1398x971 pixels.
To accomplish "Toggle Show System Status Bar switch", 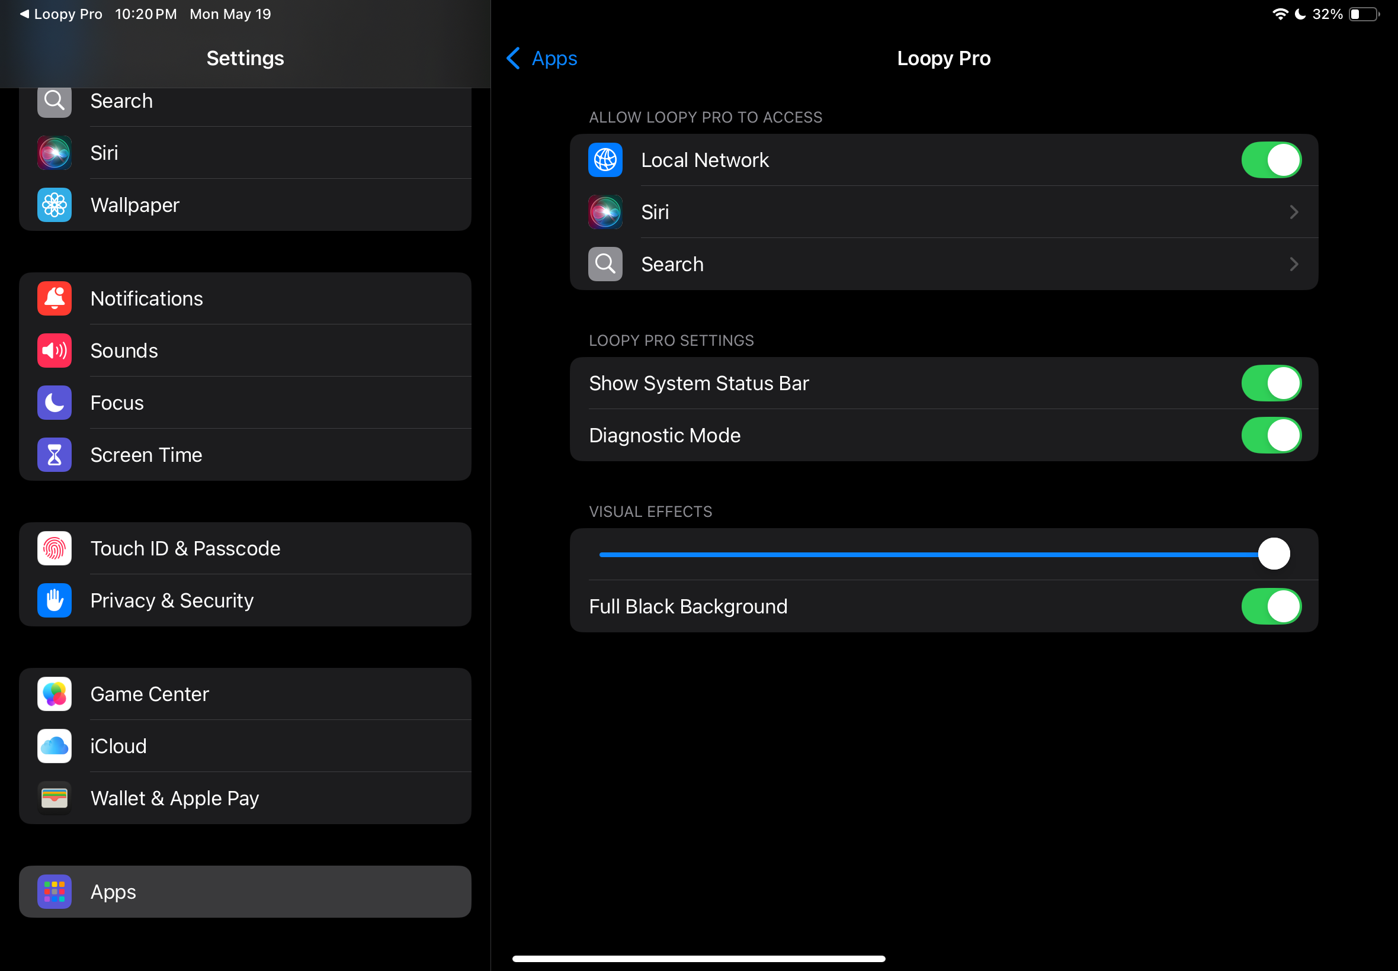I will click(1271, 383).
